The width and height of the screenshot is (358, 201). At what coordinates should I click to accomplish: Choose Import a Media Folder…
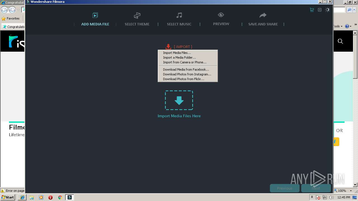tap(188, 58)
